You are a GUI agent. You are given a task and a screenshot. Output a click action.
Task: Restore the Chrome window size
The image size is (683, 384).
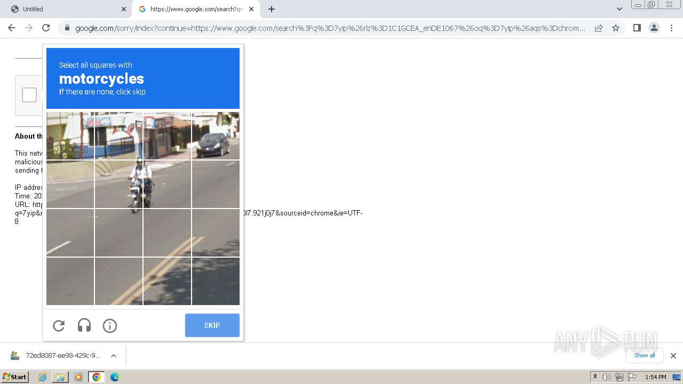click(x=651, y=5)
